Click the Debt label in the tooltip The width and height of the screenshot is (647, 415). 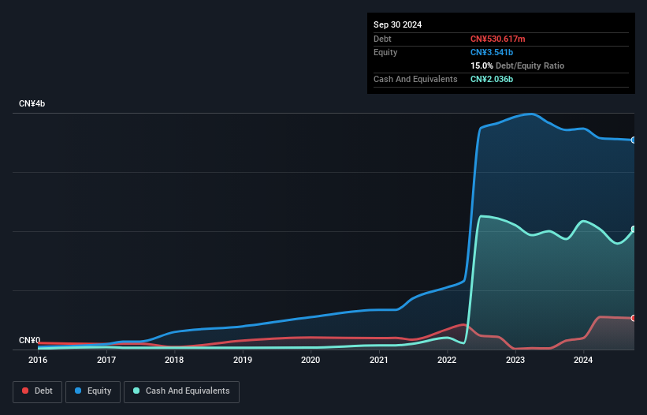pyautogui.click(x=382, y=39)
